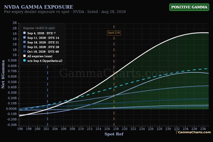The image size is (213, 142).
Task: Click x-axis tick label 202
Action: [46, 129]
